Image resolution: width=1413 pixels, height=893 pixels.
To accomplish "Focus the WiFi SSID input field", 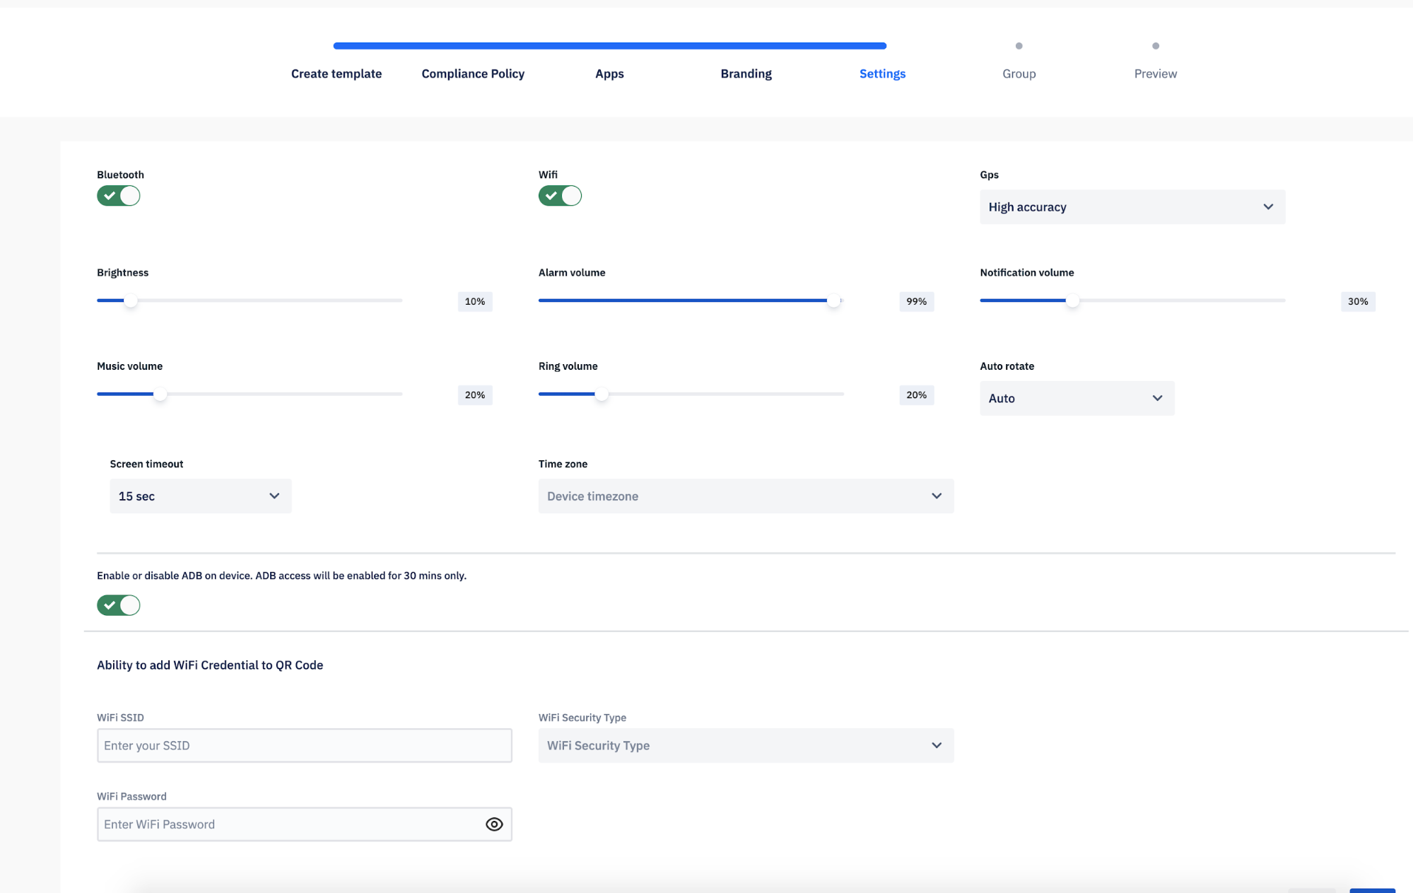I will (x=304, y=745).
